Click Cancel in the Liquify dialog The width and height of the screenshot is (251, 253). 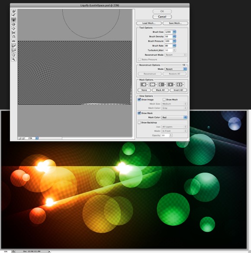(162, 16)
